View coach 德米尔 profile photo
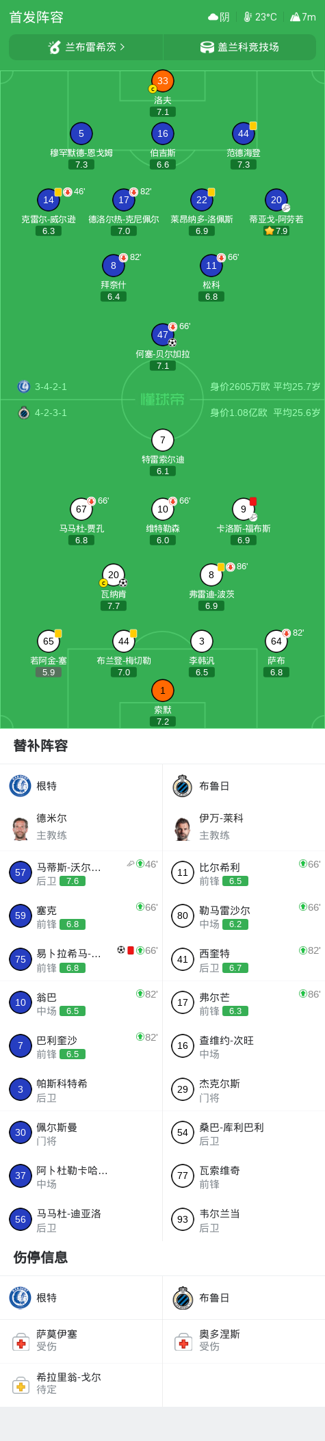325x1441 pixels. click(21, 828)
